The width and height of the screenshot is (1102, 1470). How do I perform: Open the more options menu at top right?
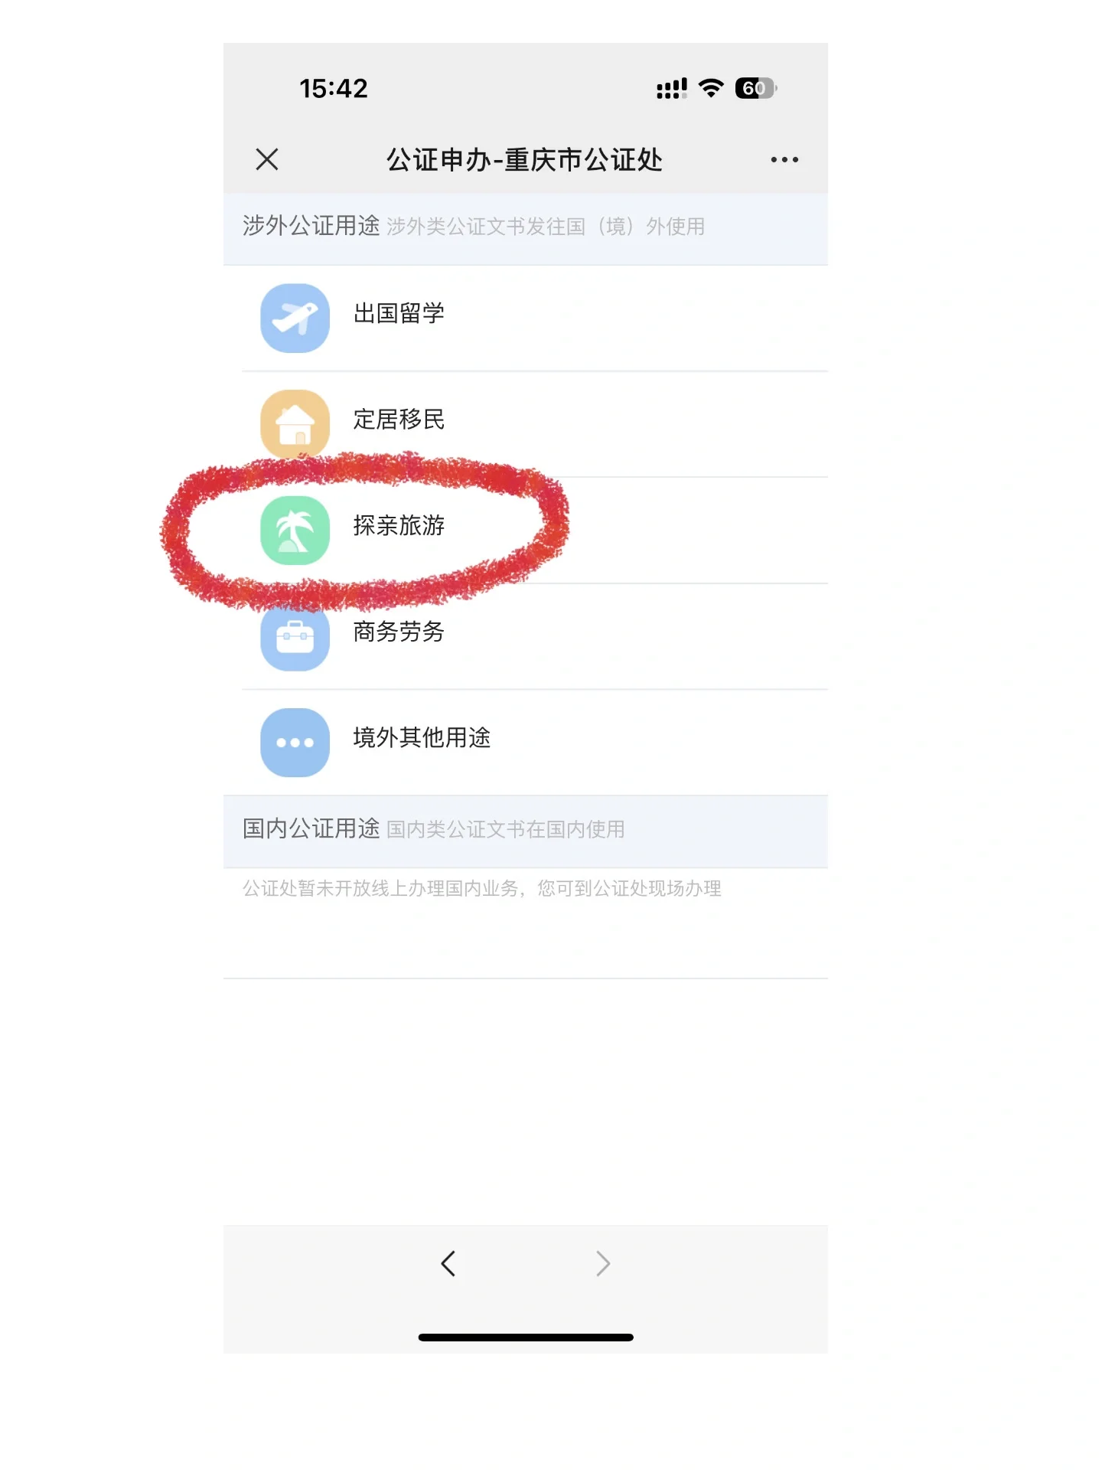(x=784, y=159)
